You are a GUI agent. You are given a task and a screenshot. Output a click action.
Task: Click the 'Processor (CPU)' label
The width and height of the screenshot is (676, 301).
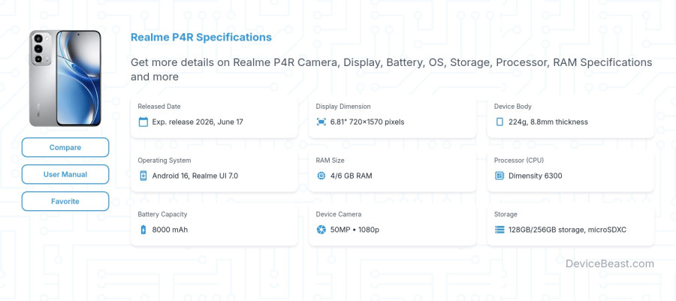pos(518,160)
